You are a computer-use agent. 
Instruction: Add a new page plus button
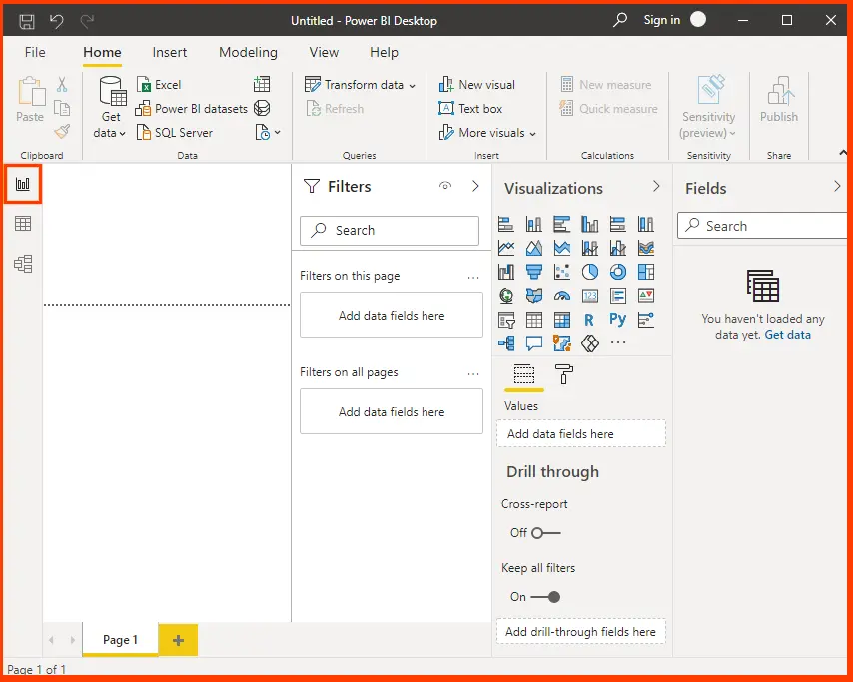click(x=178, y=640)
